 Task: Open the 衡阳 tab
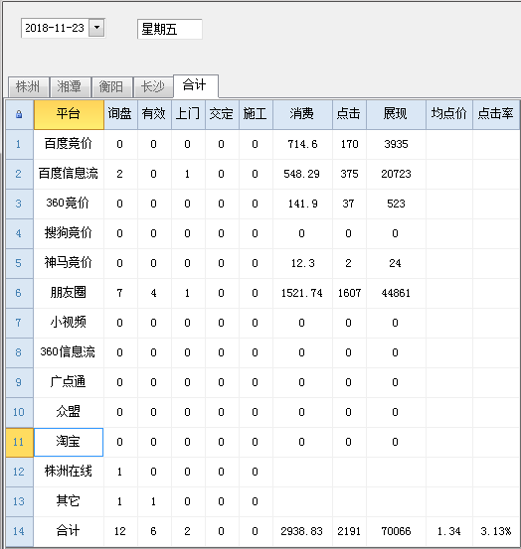coord(111,86)
